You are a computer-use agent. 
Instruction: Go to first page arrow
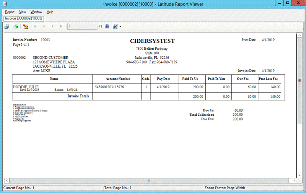[36, 26]
